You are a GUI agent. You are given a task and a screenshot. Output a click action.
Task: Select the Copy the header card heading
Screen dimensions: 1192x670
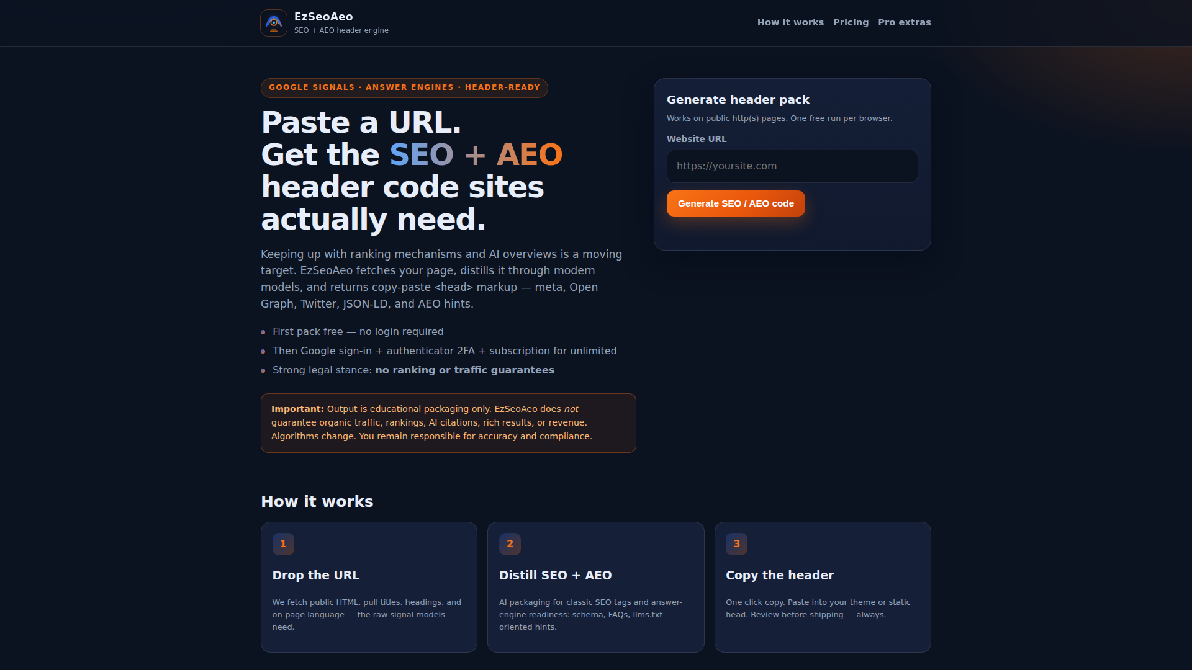pyautogui.click(x=780, y=575)
